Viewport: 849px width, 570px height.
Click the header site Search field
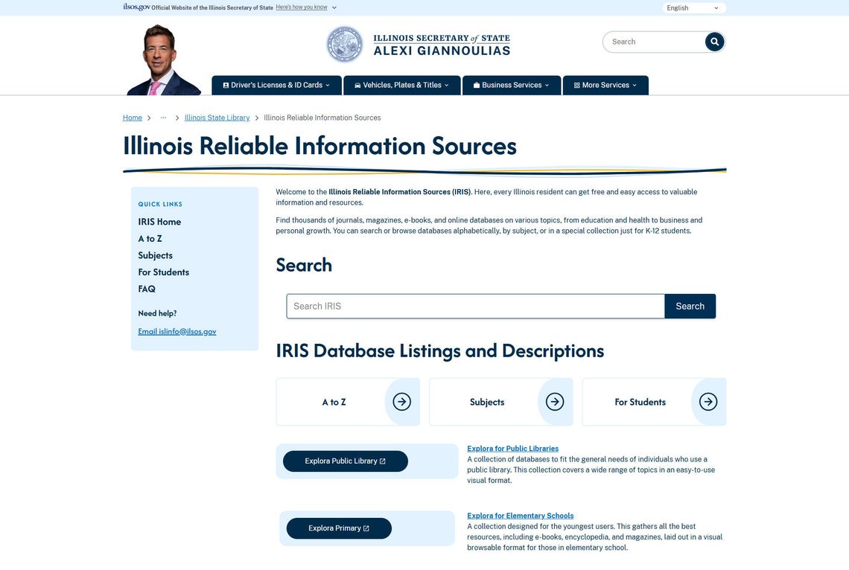tap(655, 42)
